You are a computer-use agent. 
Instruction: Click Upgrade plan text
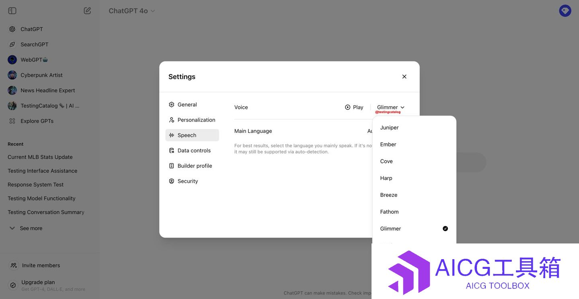pyautogui.click(x=38, y=282)
